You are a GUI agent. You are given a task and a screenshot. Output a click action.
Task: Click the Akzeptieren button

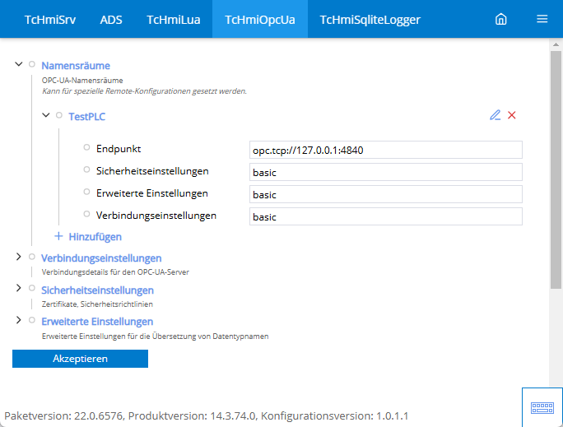80,359
